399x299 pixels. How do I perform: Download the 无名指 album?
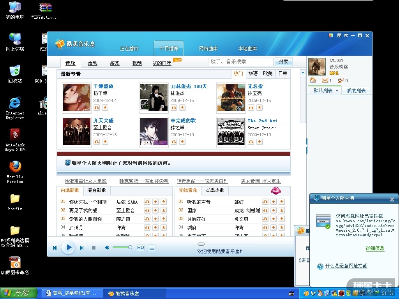260,107
